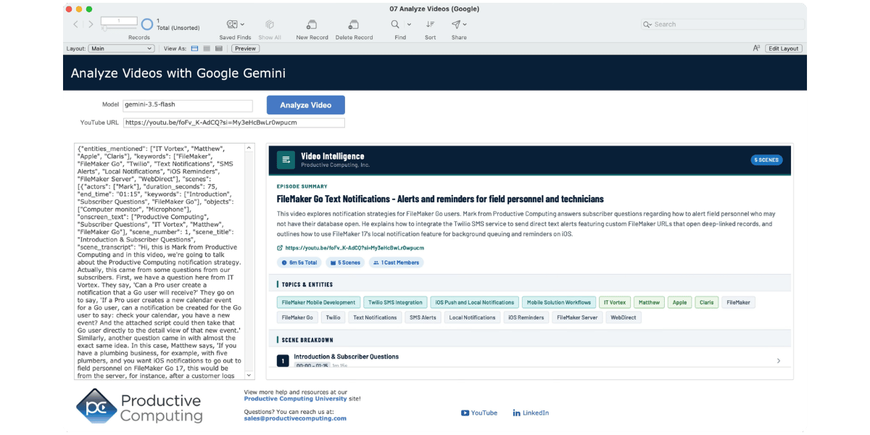Select the FileMaker Mobile Development tag
Screen dimensions: 870x435
[x=318, y=302]
